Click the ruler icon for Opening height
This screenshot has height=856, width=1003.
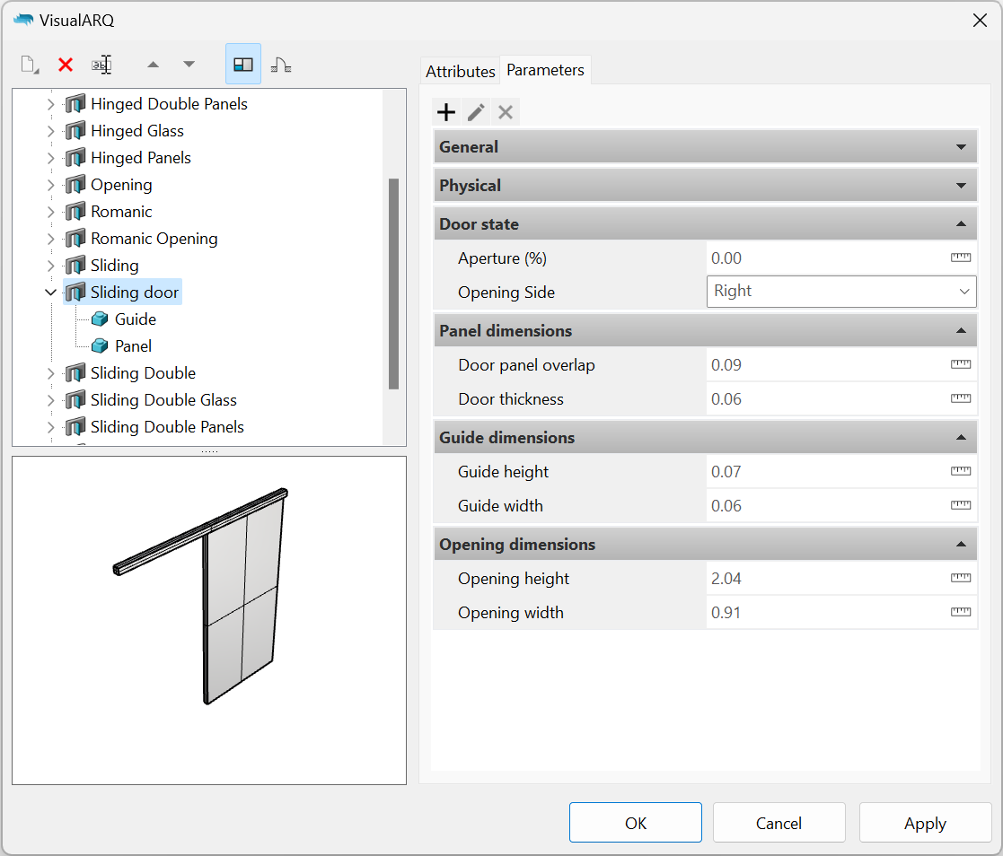[960, 578]
